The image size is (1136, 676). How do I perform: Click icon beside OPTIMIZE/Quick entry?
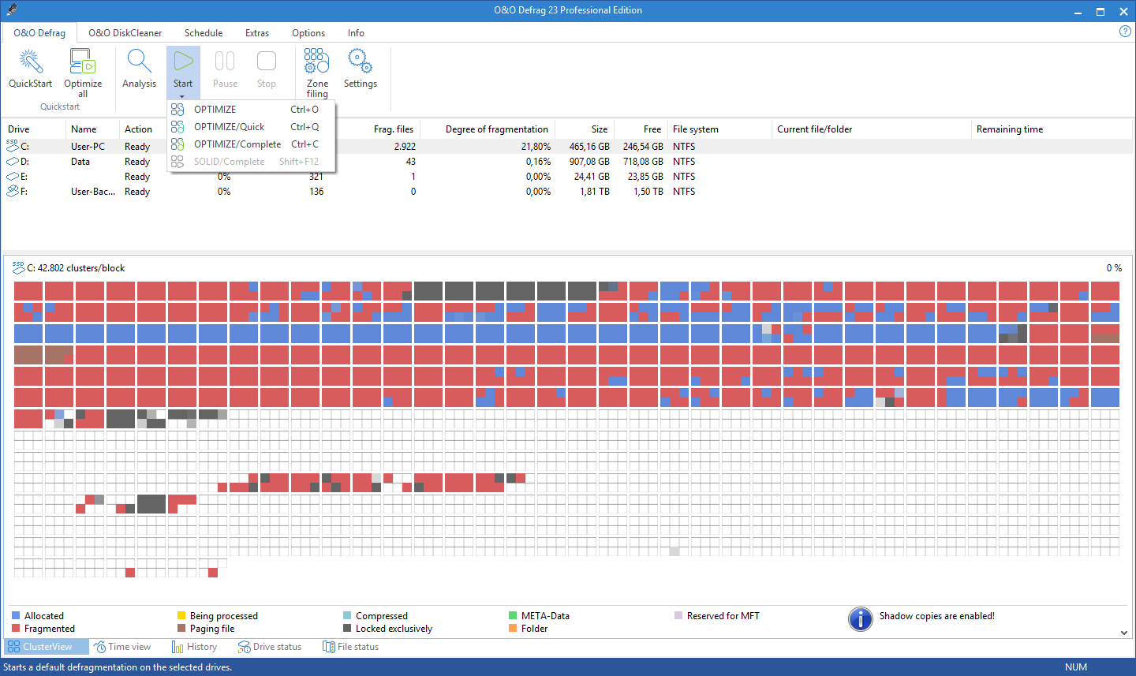(x=177, y=127)
